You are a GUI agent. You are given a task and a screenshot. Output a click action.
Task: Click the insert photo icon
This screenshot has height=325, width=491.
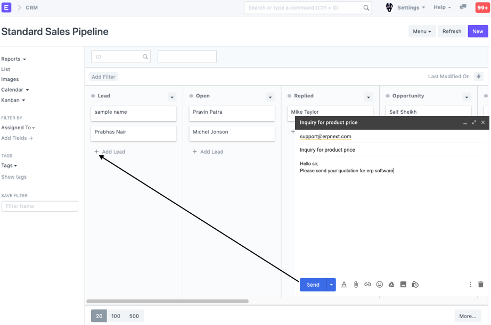tap(403, 285)
